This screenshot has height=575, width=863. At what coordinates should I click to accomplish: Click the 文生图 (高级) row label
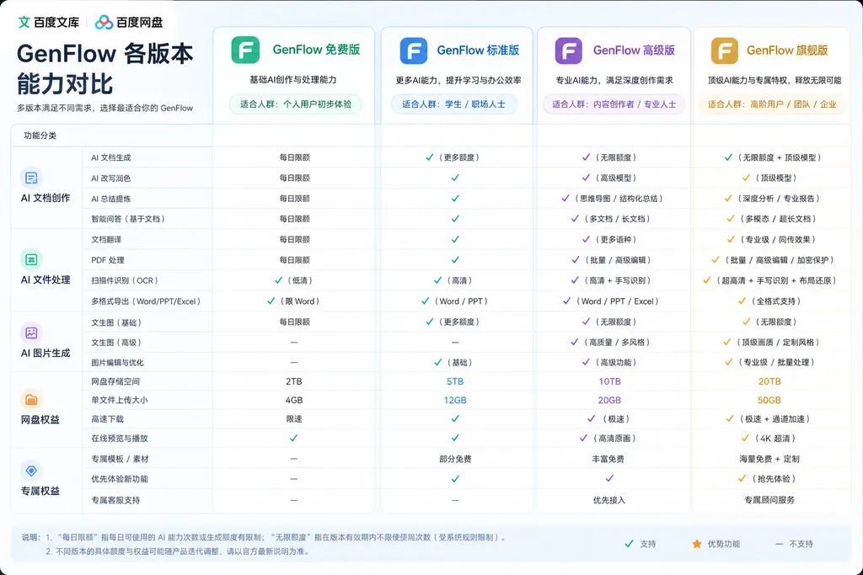point(116,343)
